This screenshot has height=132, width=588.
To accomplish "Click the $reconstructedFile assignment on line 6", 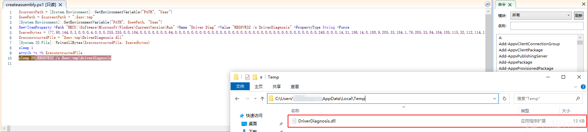I will [x=71, y=38].
